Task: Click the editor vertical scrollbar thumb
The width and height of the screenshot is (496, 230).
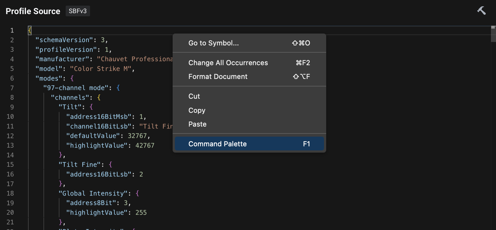Action: click(493, 34)
